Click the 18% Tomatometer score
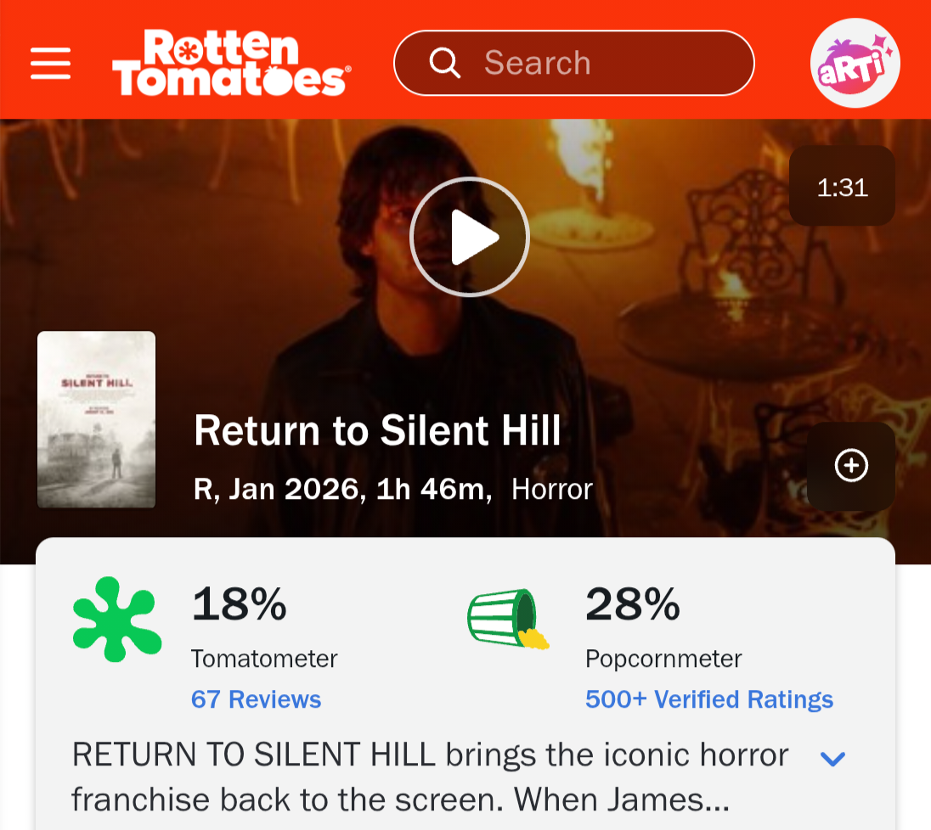The image size is (931, 830). [239, 604]
